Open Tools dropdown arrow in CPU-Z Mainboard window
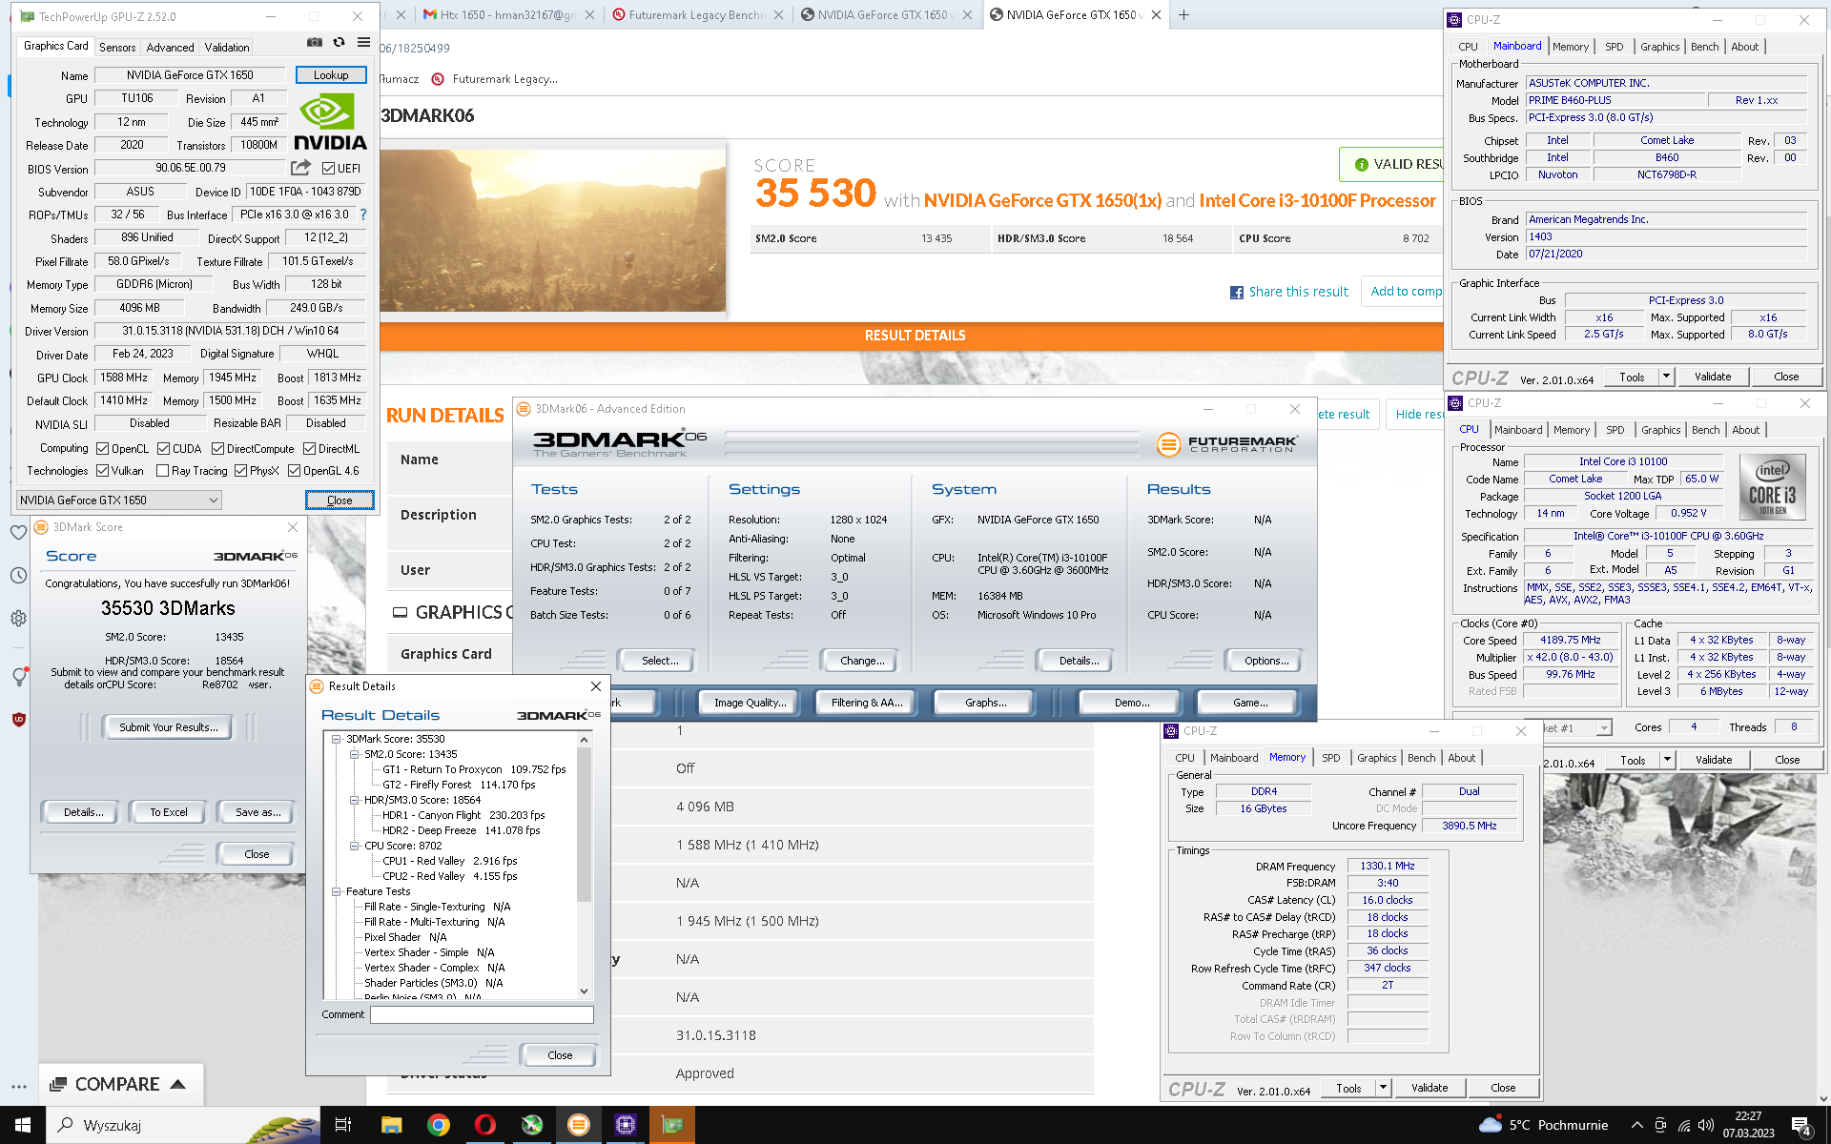 click(x=1666, y=377)
